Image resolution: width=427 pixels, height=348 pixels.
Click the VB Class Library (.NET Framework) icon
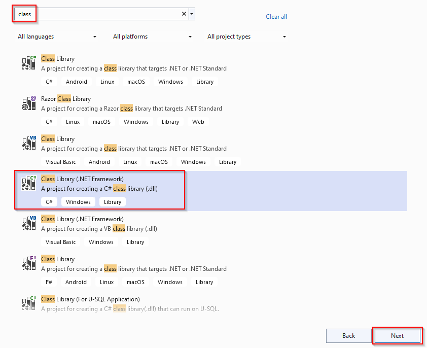29,223
